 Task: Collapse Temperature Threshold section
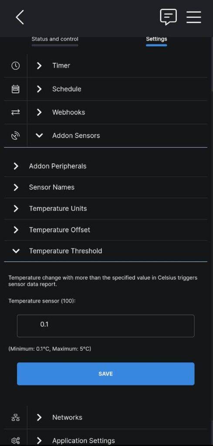point(106,251)
